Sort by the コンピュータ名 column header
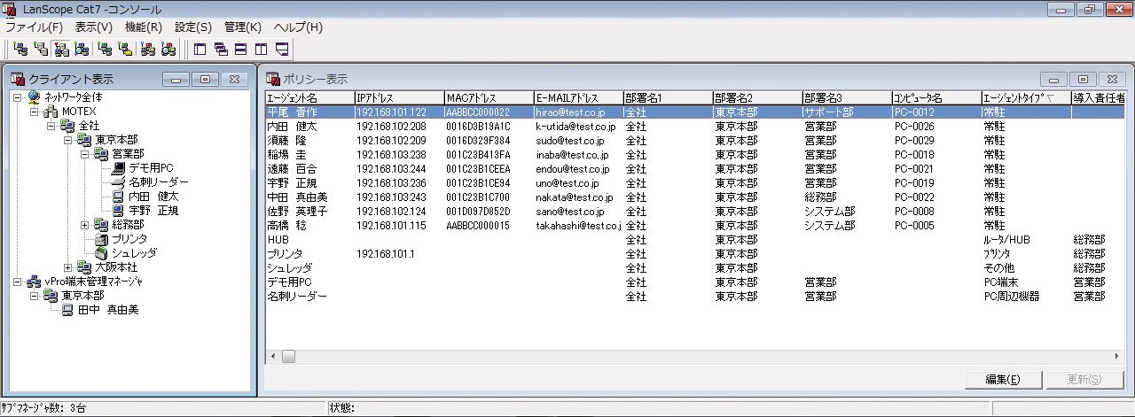Image resolution: width=1135 pixels, height=417 pixels. [936, 97]
